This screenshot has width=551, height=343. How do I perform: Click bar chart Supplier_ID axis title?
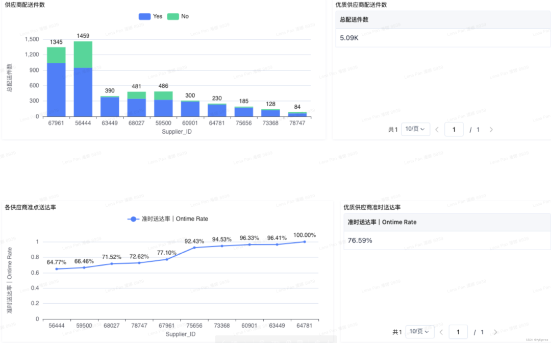(x=177, y=132)
